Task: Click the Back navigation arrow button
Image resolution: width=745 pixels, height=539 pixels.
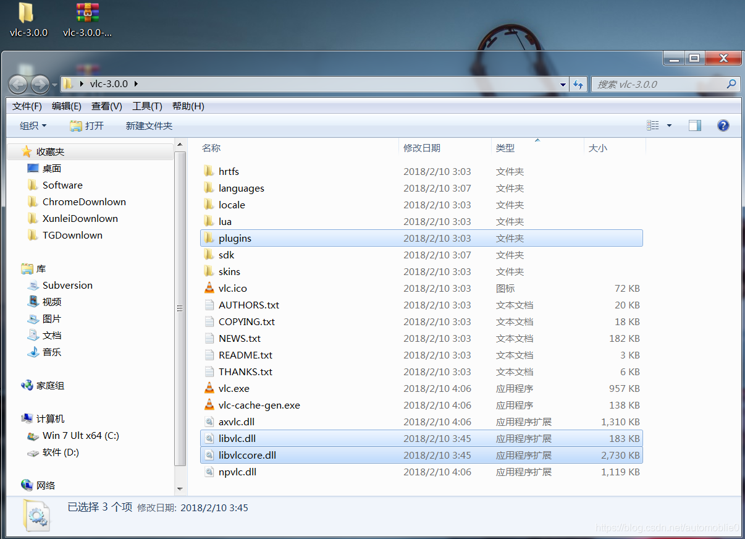Action: 19,84
